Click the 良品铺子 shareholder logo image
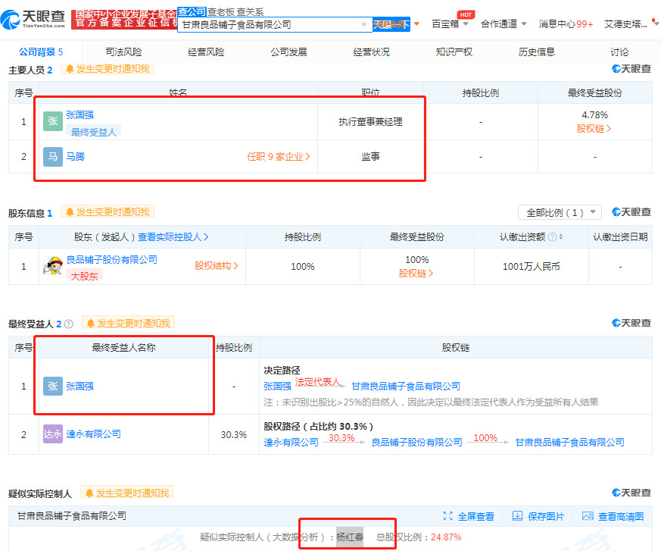661x551 pixels. pyautogui.click(x=53, y=266)
